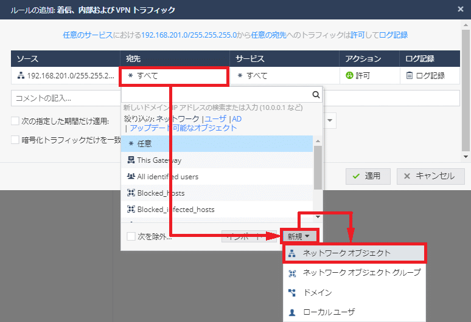Image resolution: width=471 pixels, height=322 pixels.
Task: Check the 次を除外 checkbox
Action: (x=131, y=236)
